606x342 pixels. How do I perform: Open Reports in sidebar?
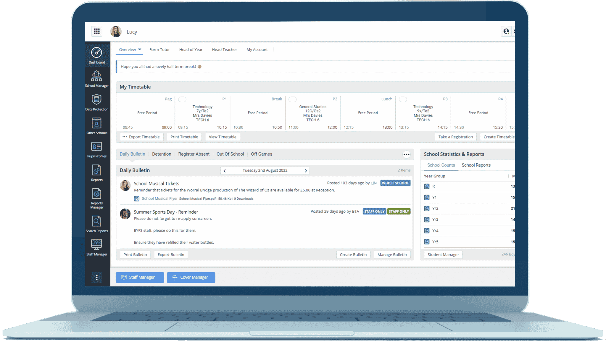[97, 173]
